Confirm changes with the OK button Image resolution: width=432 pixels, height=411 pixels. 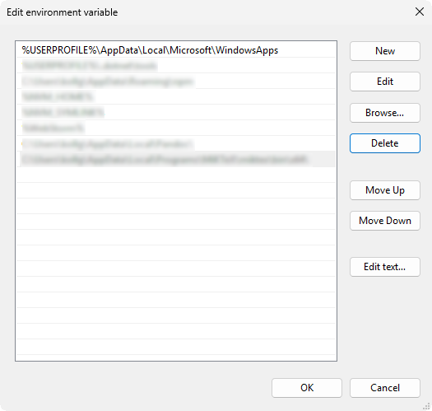point(307,388)
